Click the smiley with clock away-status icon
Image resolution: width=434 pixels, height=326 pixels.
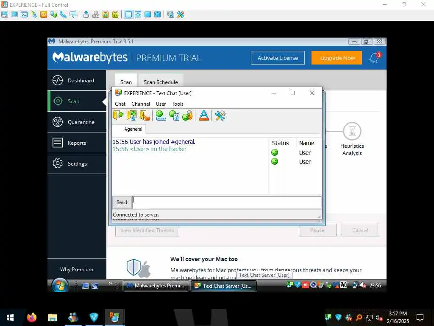click(x=187, y=115)
